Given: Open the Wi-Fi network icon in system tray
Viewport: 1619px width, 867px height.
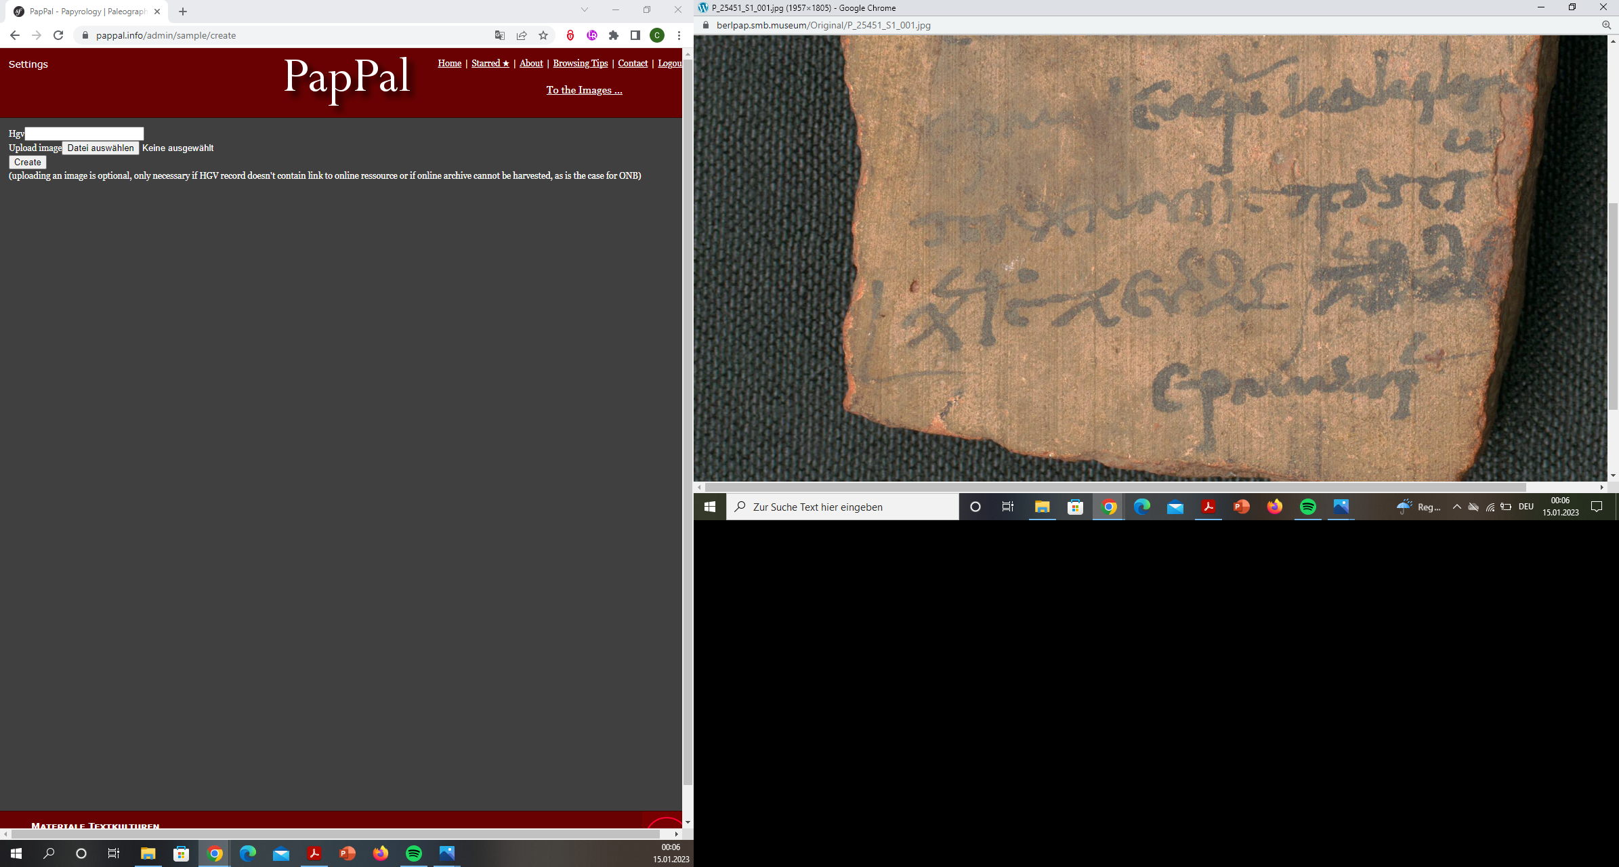Looking at the screenshot, I should coord(1490,507).
